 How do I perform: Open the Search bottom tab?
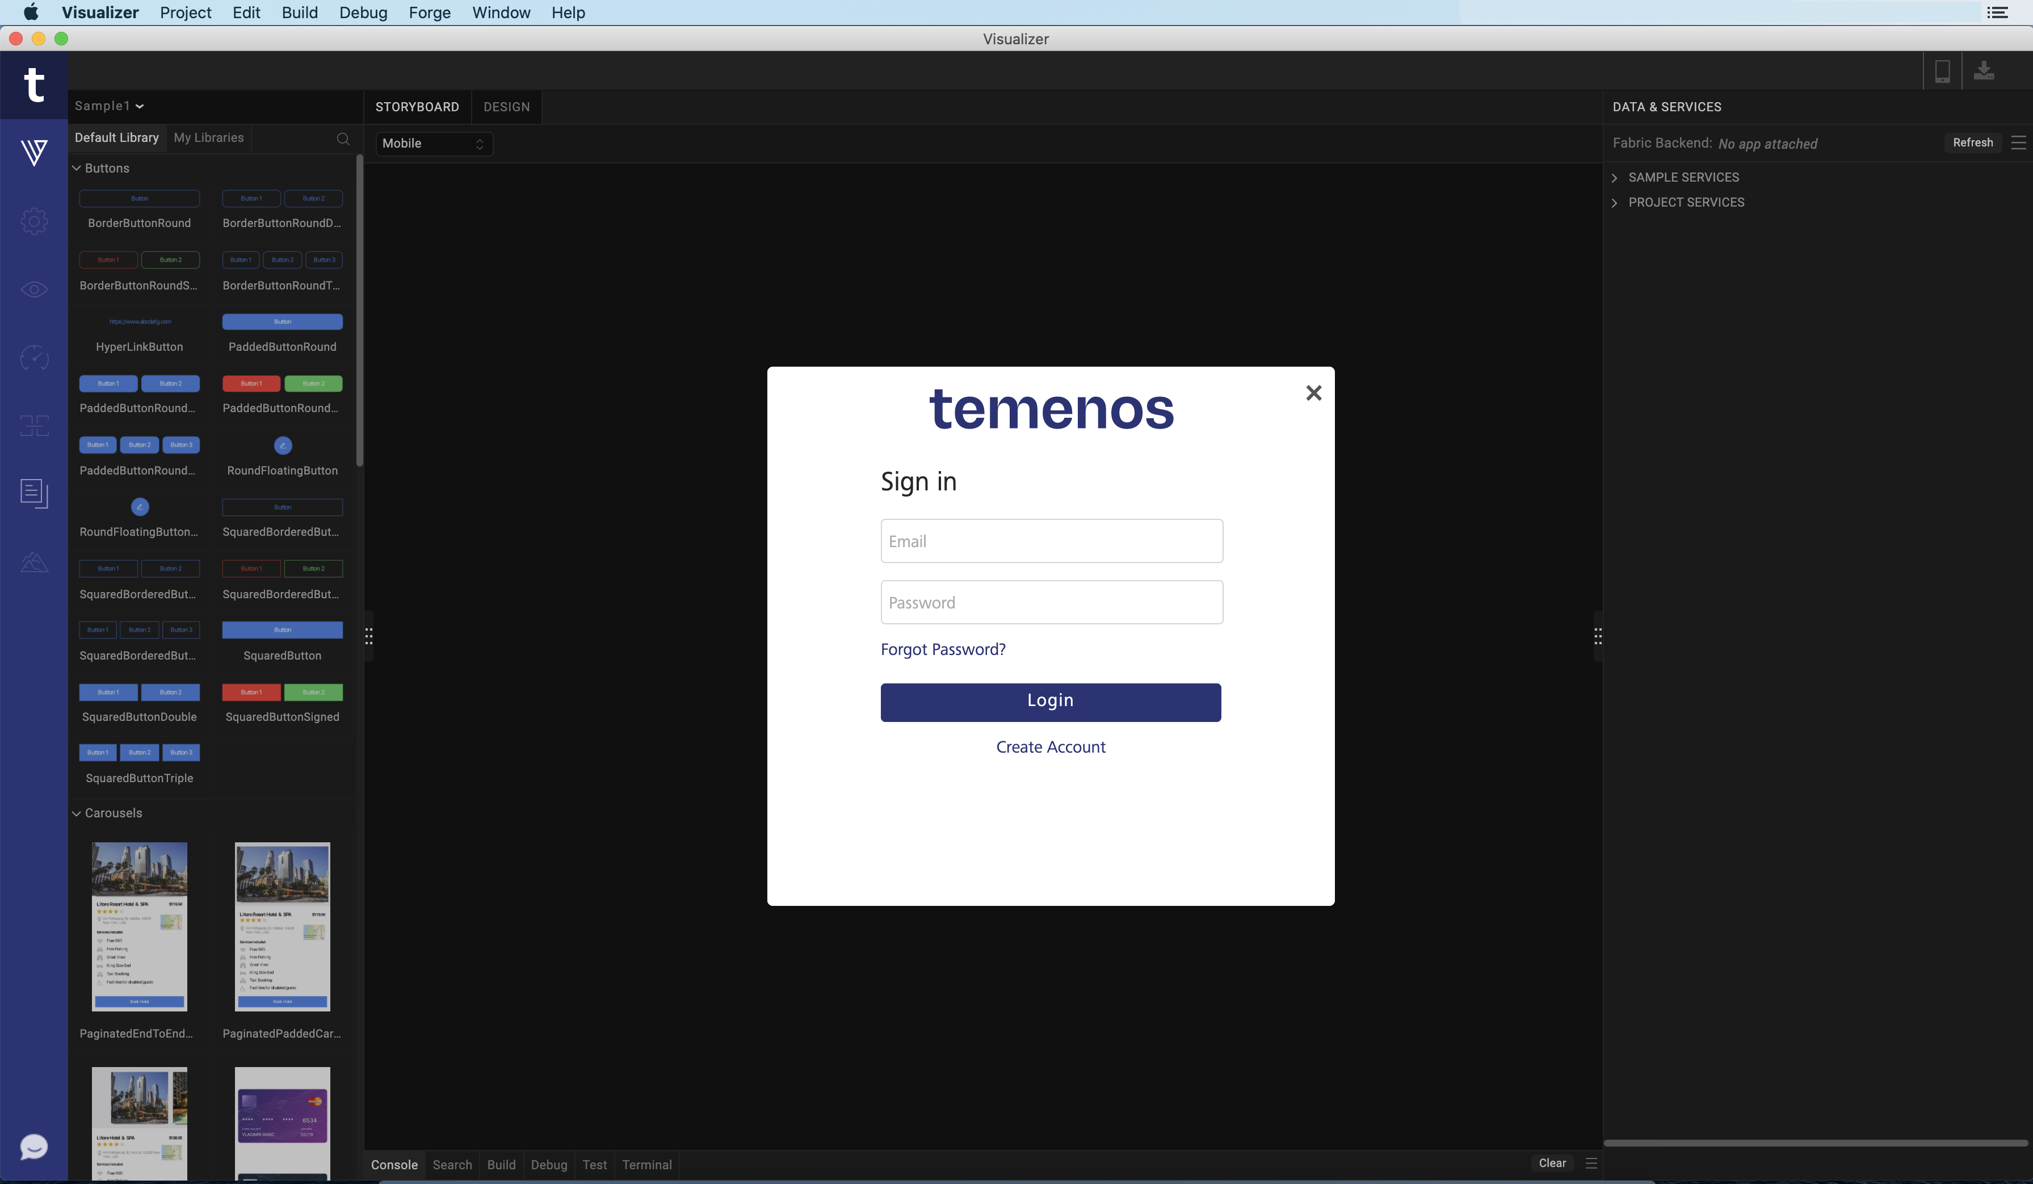click(452, 1165)
